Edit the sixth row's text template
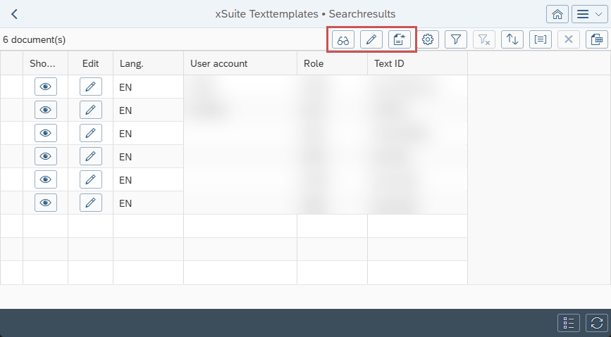 coord(91,203)
